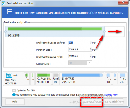Click the Partition Size value field

pos(79,50)
